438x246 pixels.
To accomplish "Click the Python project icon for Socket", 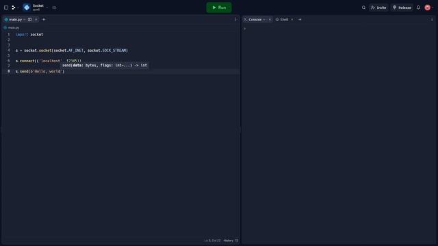I will click(x=27, y=8).
